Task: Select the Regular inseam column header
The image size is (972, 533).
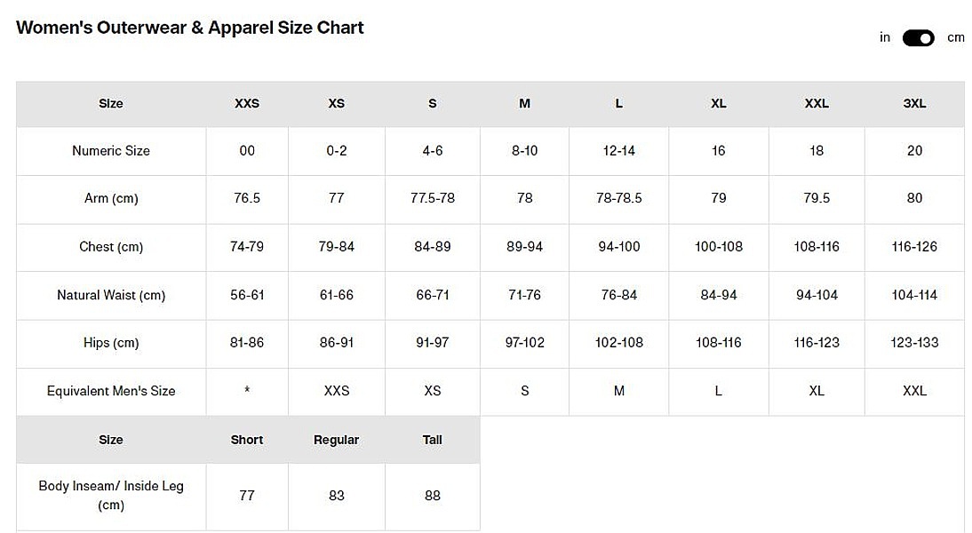Action: click(x=337, y=440)
